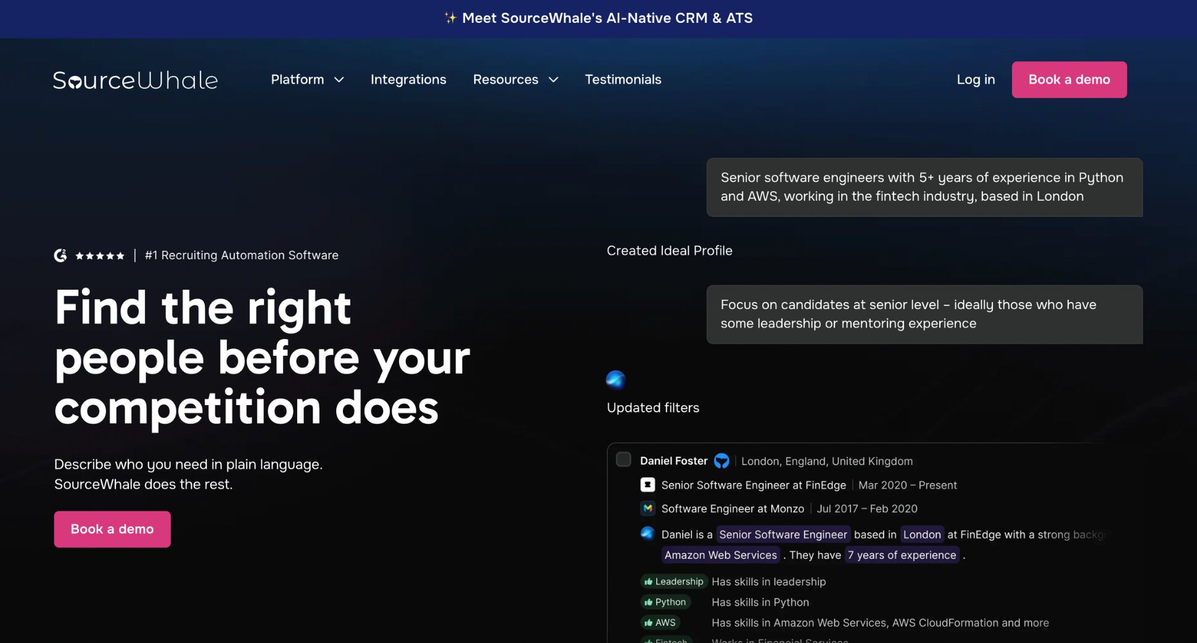Click the London highlighted tag
1197x643 pixels.
(922, 534)
